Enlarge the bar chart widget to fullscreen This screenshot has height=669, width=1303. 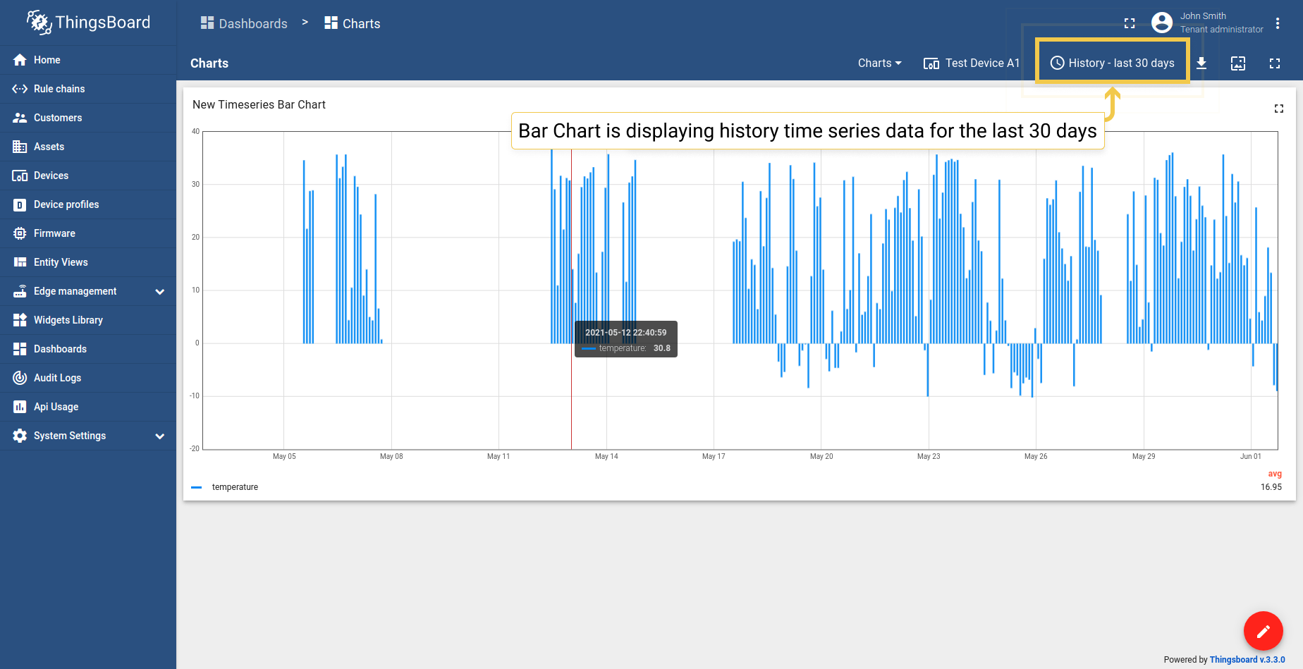pyautogui.click(x=1278, y=109)
